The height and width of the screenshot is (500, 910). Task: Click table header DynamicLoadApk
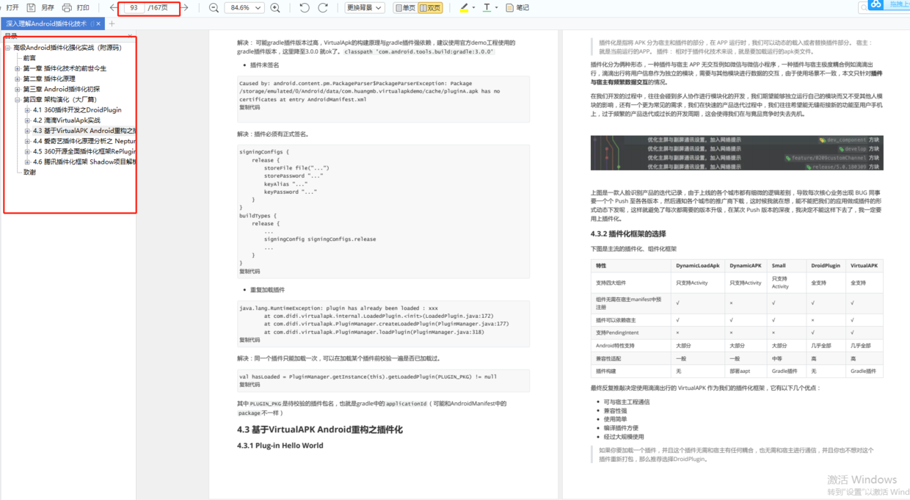point(698,266)
